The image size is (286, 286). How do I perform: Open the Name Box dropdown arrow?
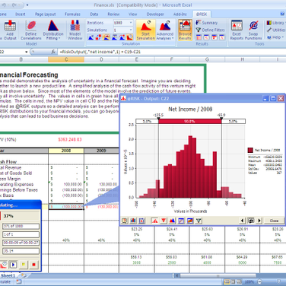pos(27,52)
